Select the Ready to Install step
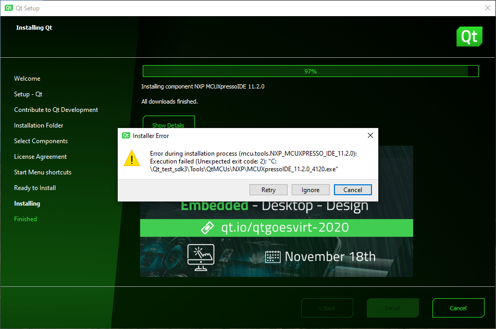 [35, 188]
